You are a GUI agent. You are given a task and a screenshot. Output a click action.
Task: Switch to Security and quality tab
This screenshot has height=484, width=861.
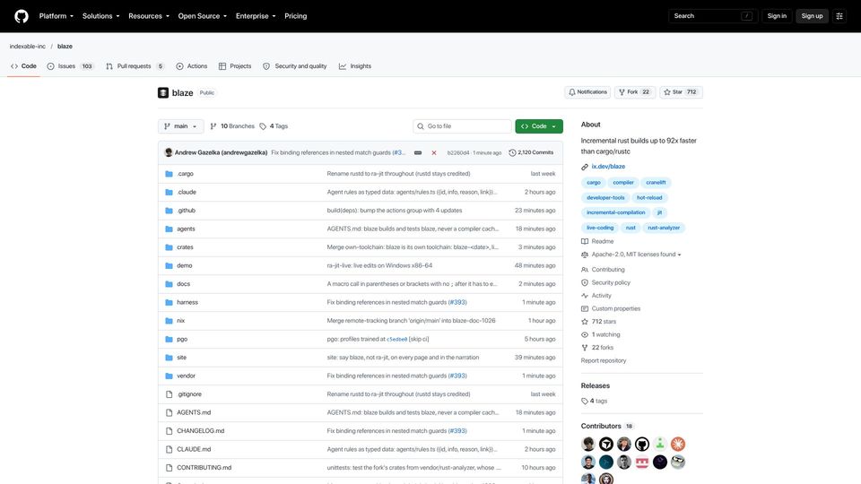(x=294, y=65)
